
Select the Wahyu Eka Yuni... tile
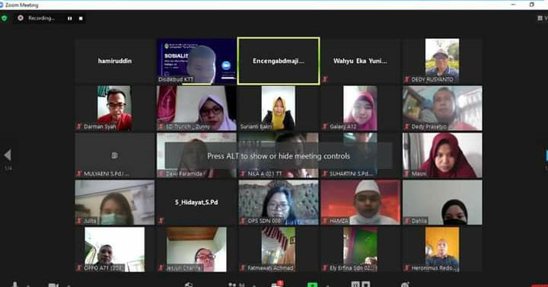point(360,61)
